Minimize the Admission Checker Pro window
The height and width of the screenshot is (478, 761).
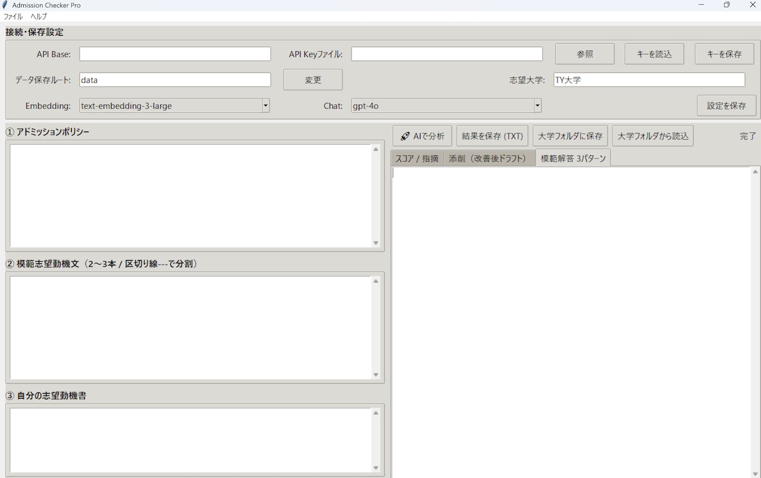(701, 5)
